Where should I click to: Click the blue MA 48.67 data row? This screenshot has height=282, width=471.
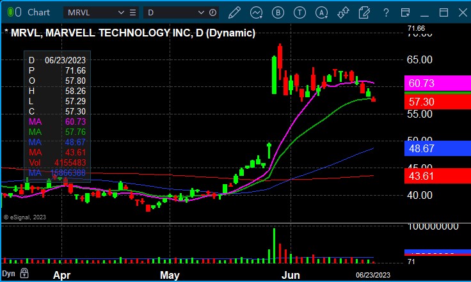click(57, 142)
